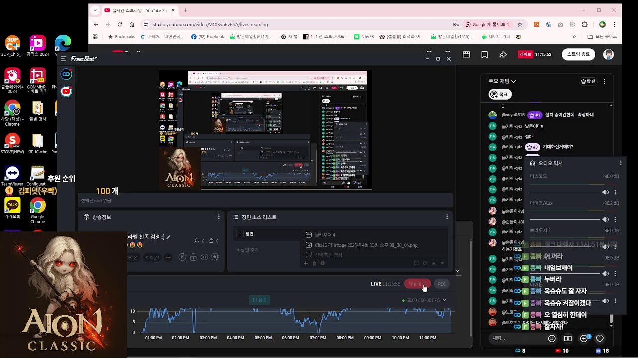638x358 pixels.
Task: Click the 목표 goal chip
Action: (500, 94)
